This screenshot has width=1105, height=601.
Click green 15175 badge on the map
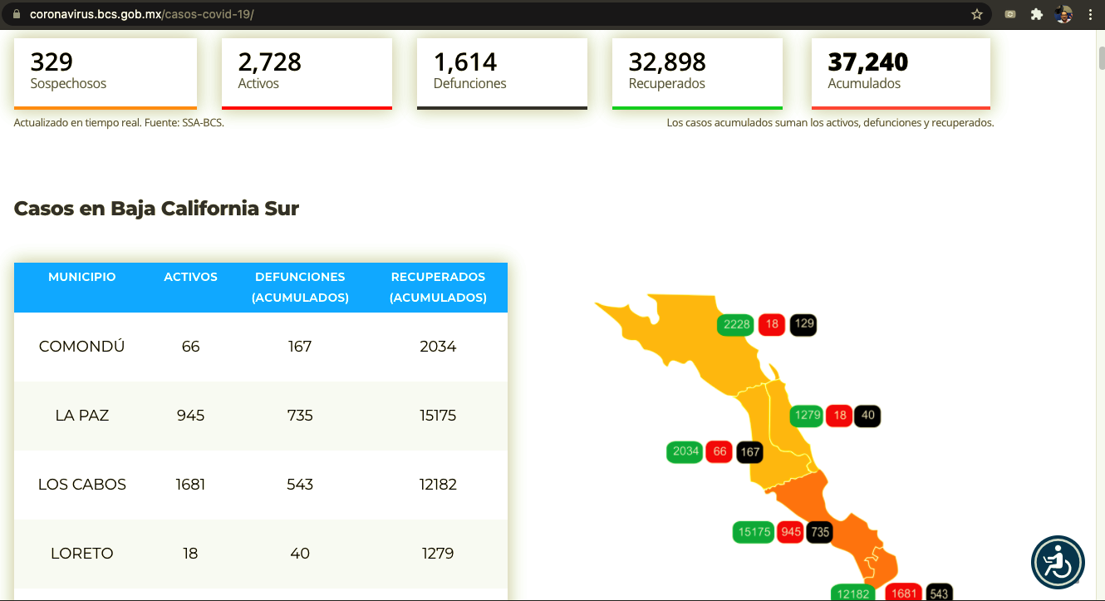click(754, 532)
